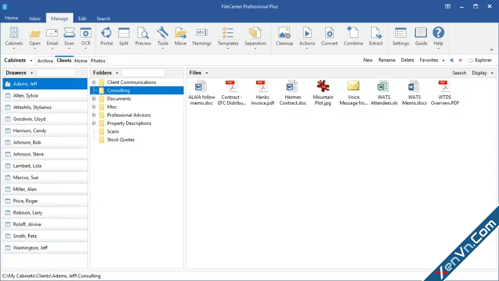Open Settings from the ribbon
Screen dimensions: 499x281
(400, 36)
